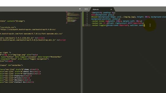
Task: Click 'outline' property on line 7
Action: [x=134, y=25]
